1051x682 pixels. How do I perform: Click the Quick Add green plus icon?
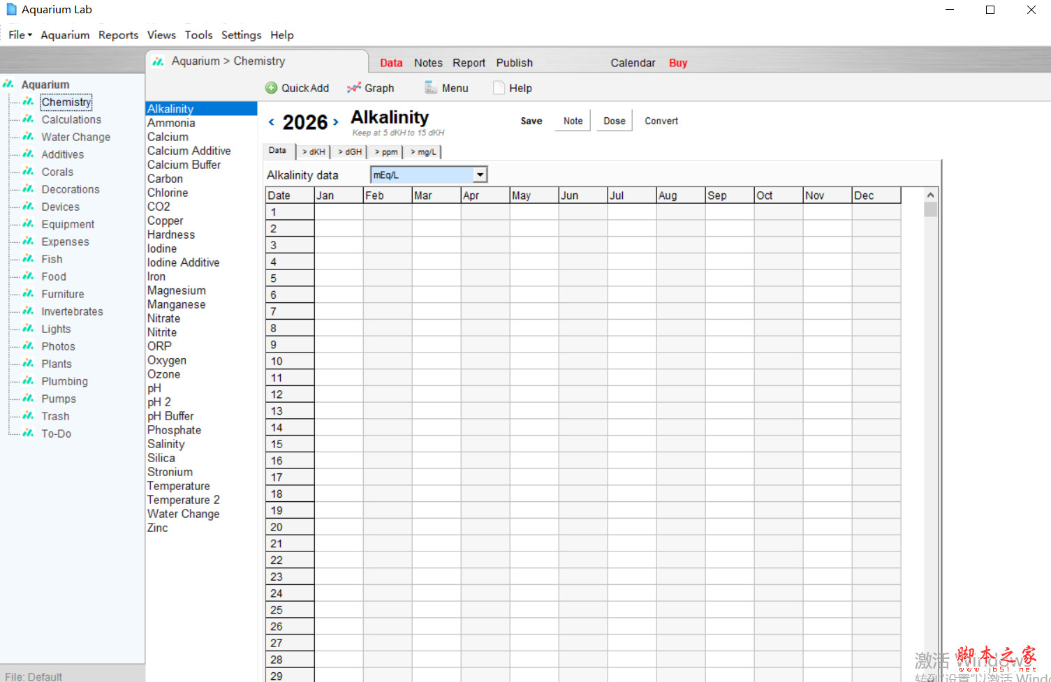click(x=272, y=88)
